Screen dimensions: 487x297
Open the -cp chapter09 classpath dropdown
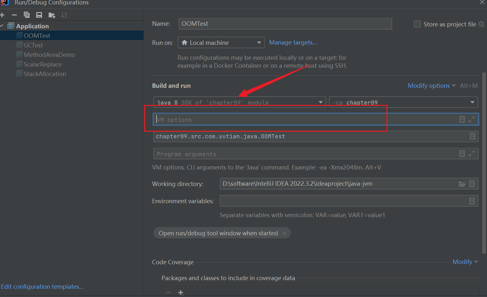click(472, 102)
